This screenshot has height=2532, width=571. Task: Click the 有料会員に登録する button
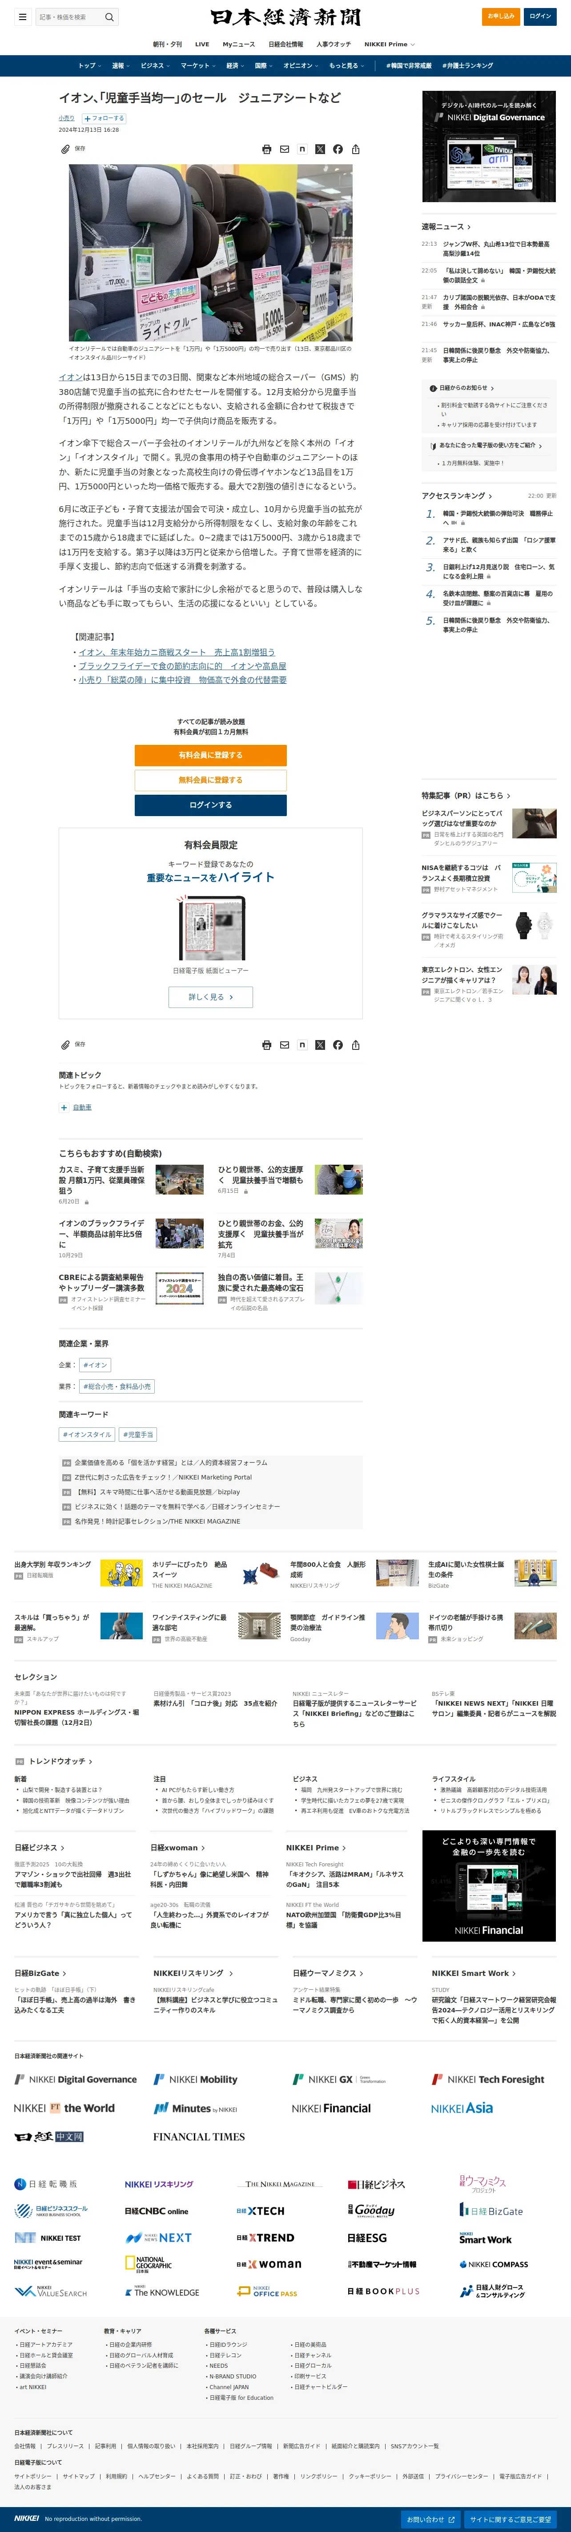point(211,755)
